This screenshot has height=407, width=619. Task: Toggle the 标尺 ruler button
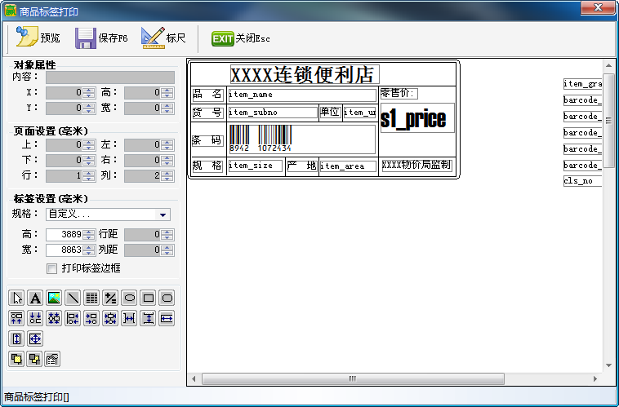tap(163, 38)
